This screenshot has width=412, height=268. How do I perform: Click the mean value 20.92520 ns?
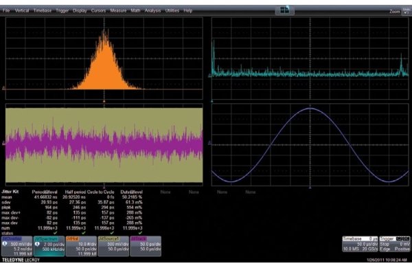point(74,197)
